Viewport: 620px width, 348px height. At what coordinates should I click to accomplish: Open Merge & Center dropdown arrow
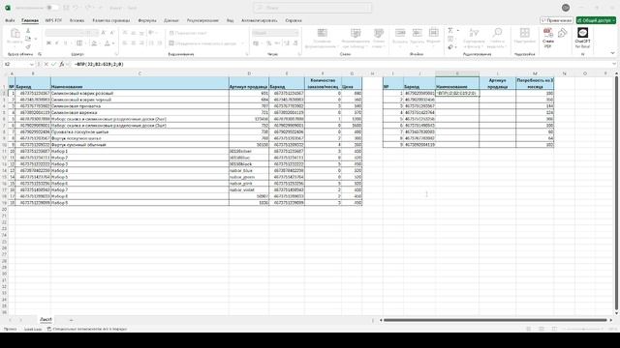click(x=242, y=43)
